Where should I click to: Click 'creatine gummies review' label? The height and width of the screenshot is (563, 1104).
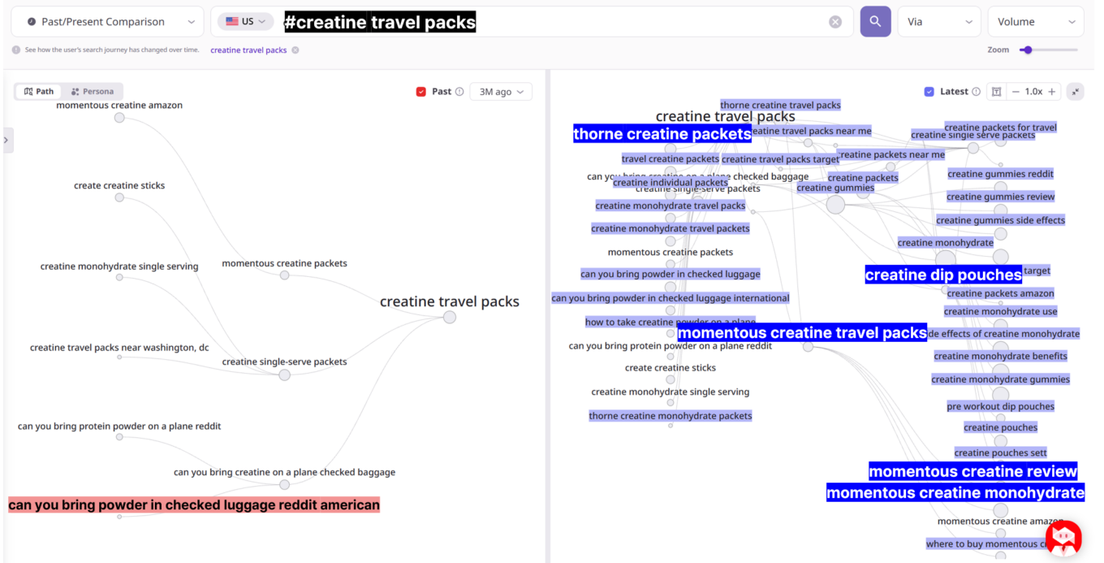[x=1000, y=197]
